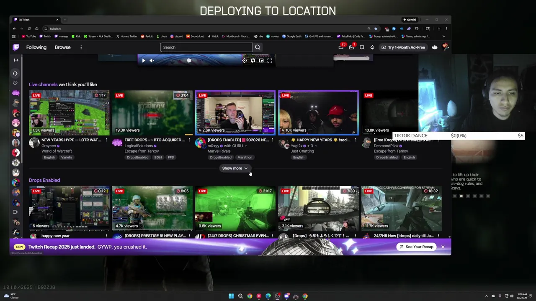Expand the left sidebar arrow
Image resolution: width=536 pixels, height=301 pixels.
coord(16,60)
